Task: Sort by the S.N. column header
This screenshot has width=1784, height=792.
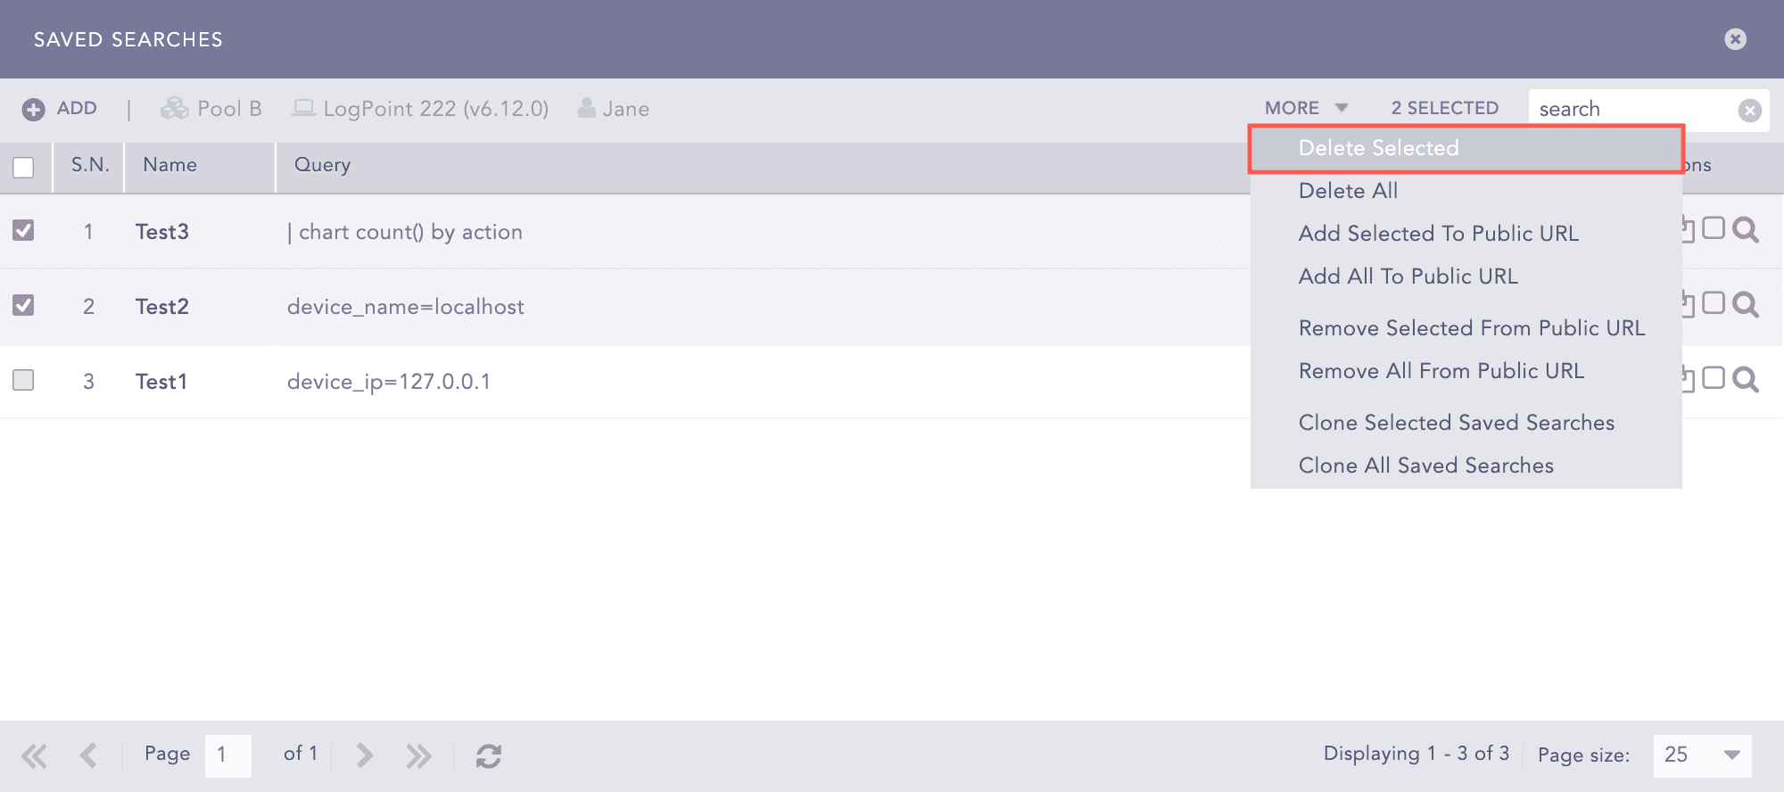Action: pyautogui.click(x=90, y=165)
